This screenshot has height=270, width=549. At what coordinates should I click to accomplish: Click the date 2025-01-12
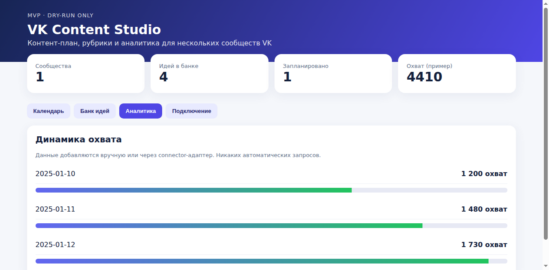[x=55, y=245]
